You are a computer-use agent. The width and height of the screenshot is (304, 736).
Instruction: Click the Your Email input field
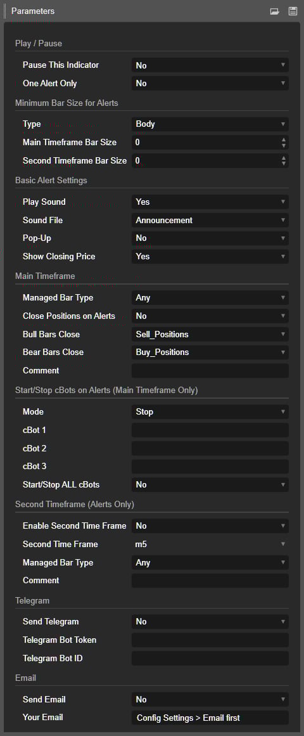pyautogui.click(x=210, y=718)
